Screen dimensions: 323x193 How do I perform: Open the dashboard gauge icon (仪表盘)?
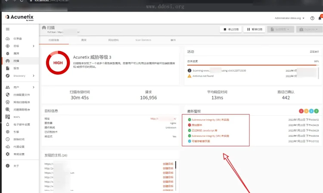click(x=8, y=39)
